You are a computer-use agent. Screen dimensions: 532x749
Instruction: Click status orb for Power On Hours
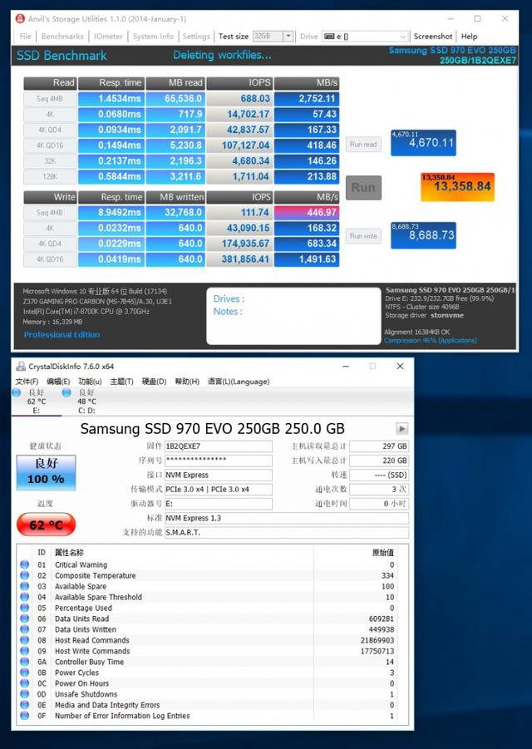[x=24, y=683]
